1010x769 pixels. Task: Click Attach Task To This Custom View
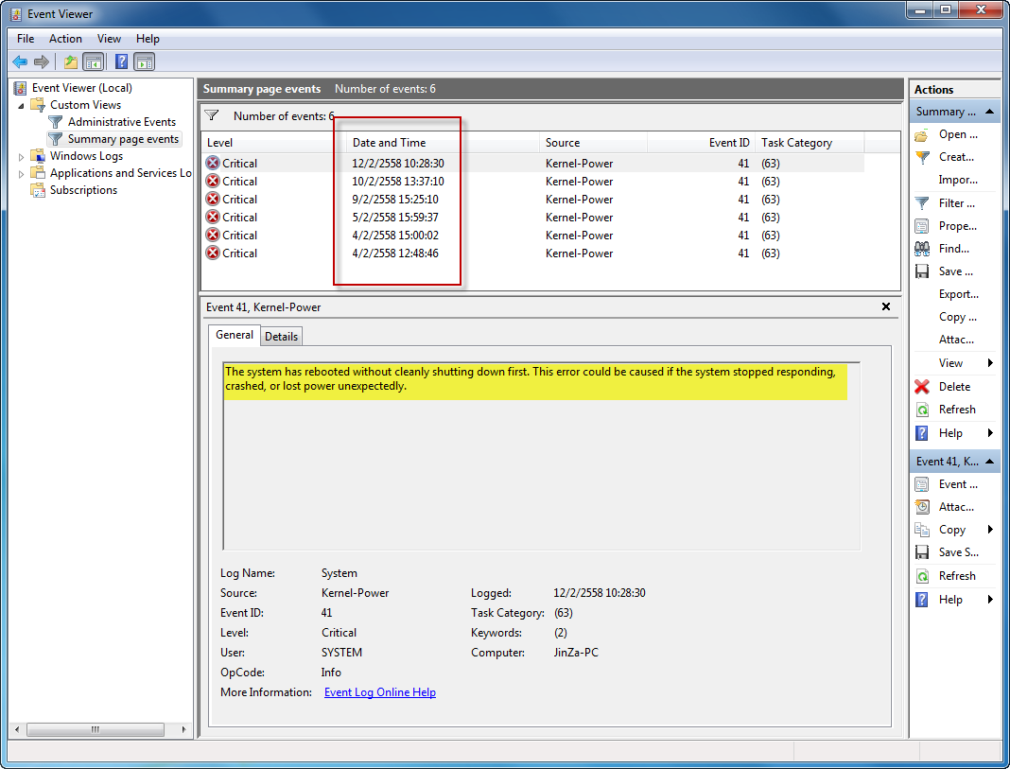pyautogui.click(x=956, y=340)
